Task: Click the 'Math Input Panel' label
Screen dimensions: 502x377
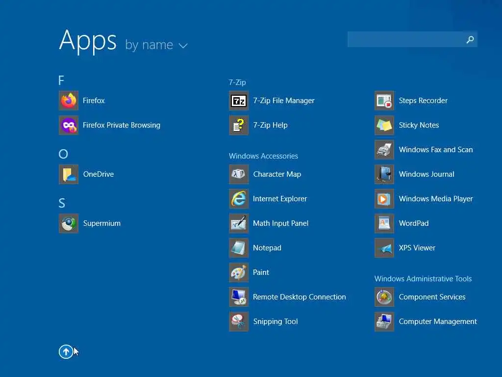Action: (280, 223)
